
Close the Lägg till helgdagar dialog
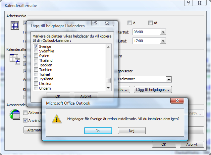(x=107, y=23)
